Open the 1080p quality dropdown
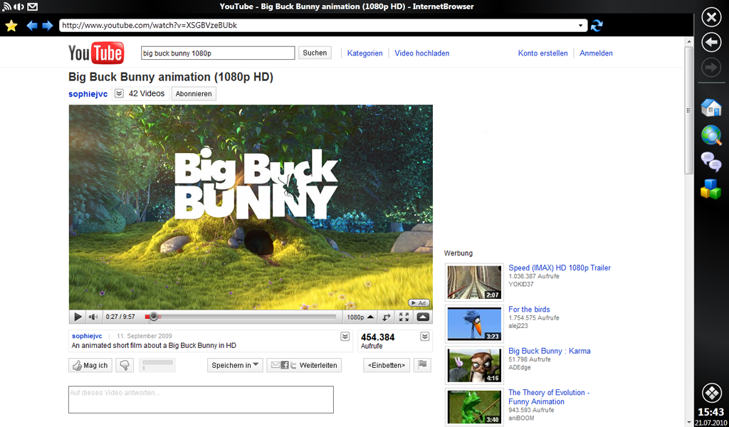 [360, 317]
